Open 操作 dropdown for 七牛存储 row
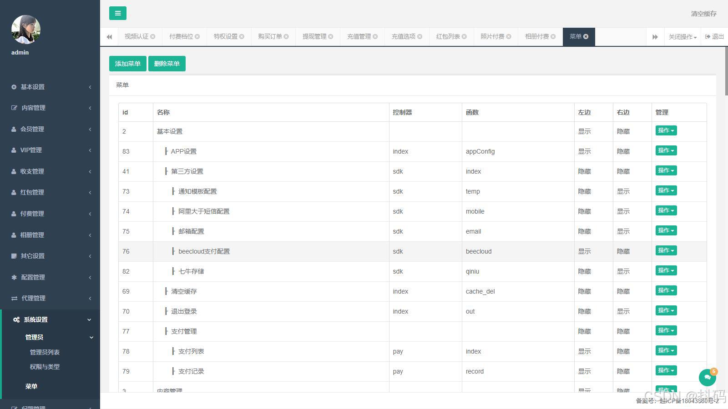728x409 pixels. pyautogui.click(x=666, y=270)
